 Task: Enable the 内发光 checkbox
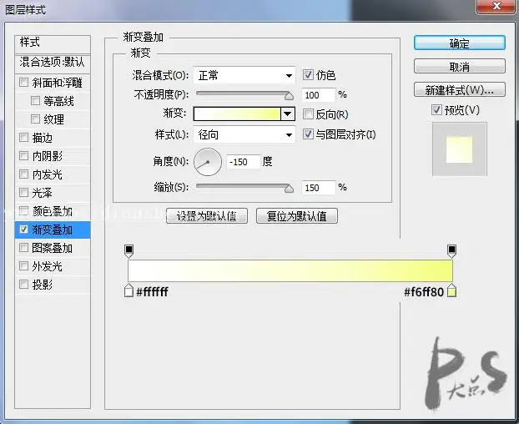tap(24, 174)
